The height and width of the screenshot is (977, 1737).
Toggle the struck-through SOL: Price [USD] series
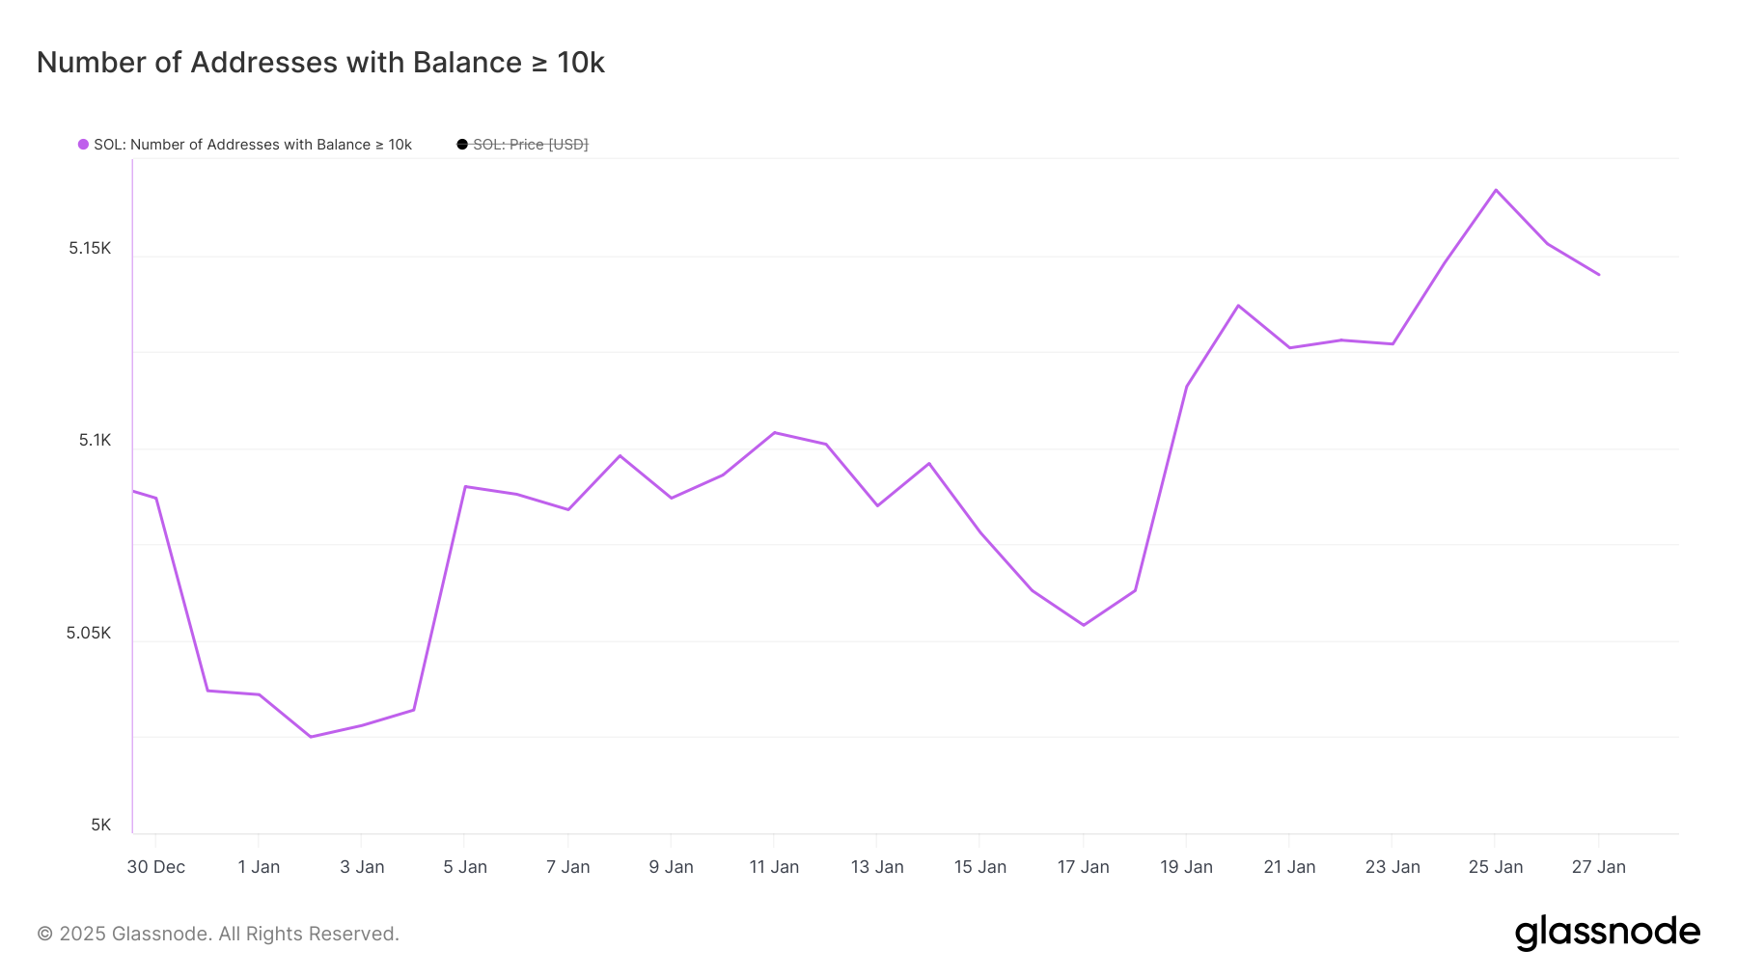point(530,145)
